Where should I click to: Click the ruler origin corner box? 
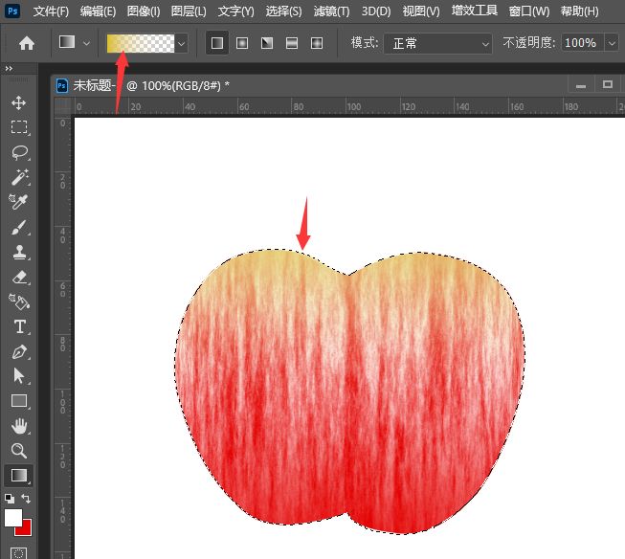pyautogui.click(x=62, y=106)
